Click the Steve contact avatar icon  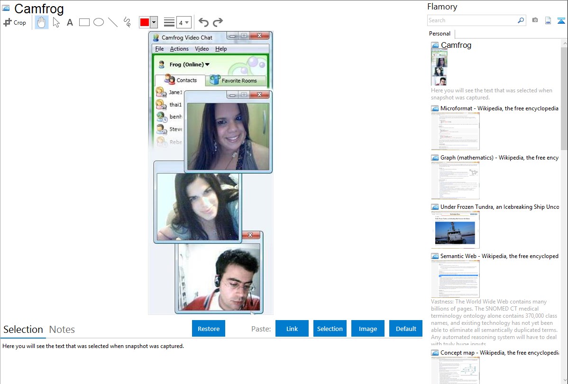[161, 129]
